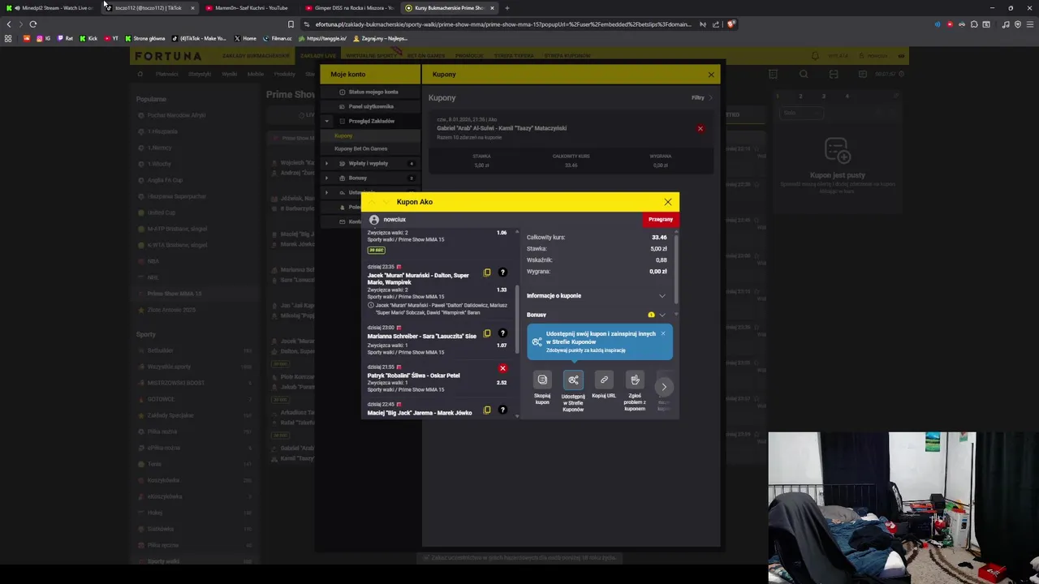Click the question mark status for Marianna Schreiber fight
The width and height of the screenshot is (1039, 584).
pyautogui.click(x=502, y=333)
